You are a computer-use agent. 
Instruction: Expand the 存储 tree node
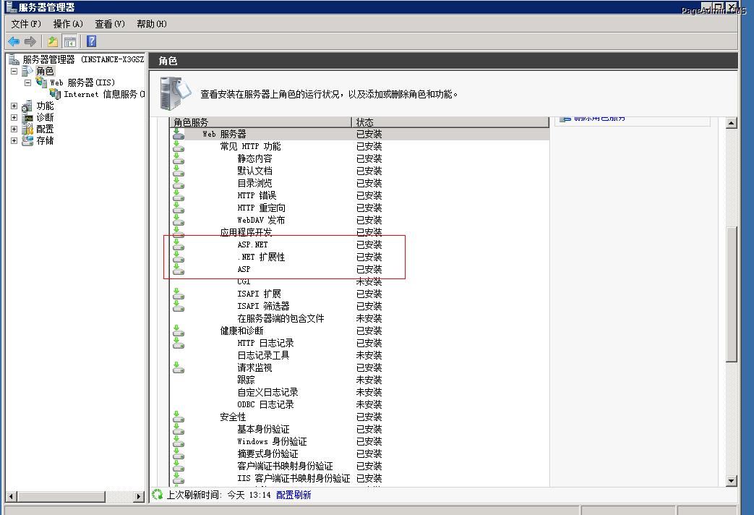14,140
